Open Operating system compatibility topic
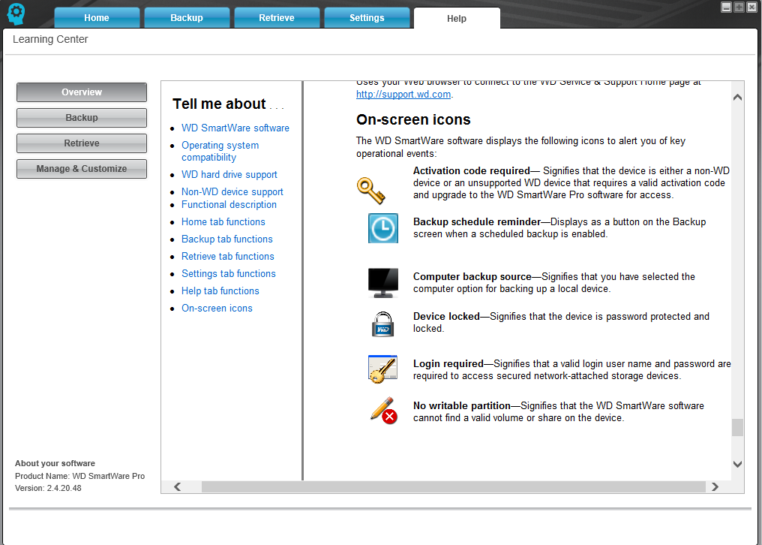Image resolution: width=762 pixels, height=545 pixels. click(x=220, y=152)
